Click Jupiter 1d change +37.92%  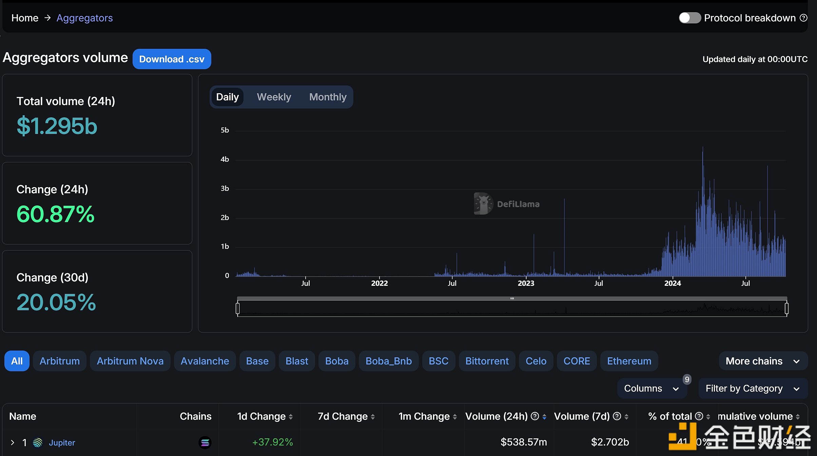click(x=272, y=442)
